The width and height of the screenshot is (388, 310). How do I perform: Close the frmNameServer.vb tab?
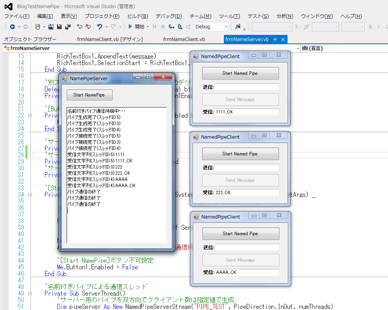coord(283,39)
